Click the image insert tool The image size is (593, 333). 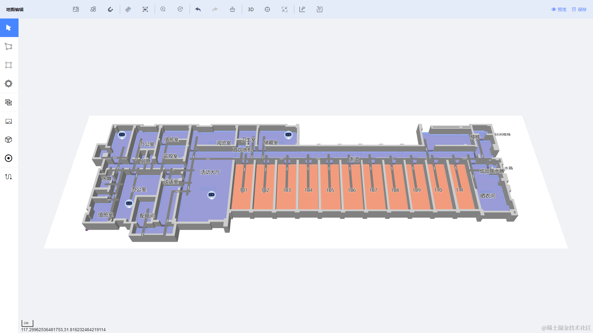pyautogui.click(x=9, y=121)
